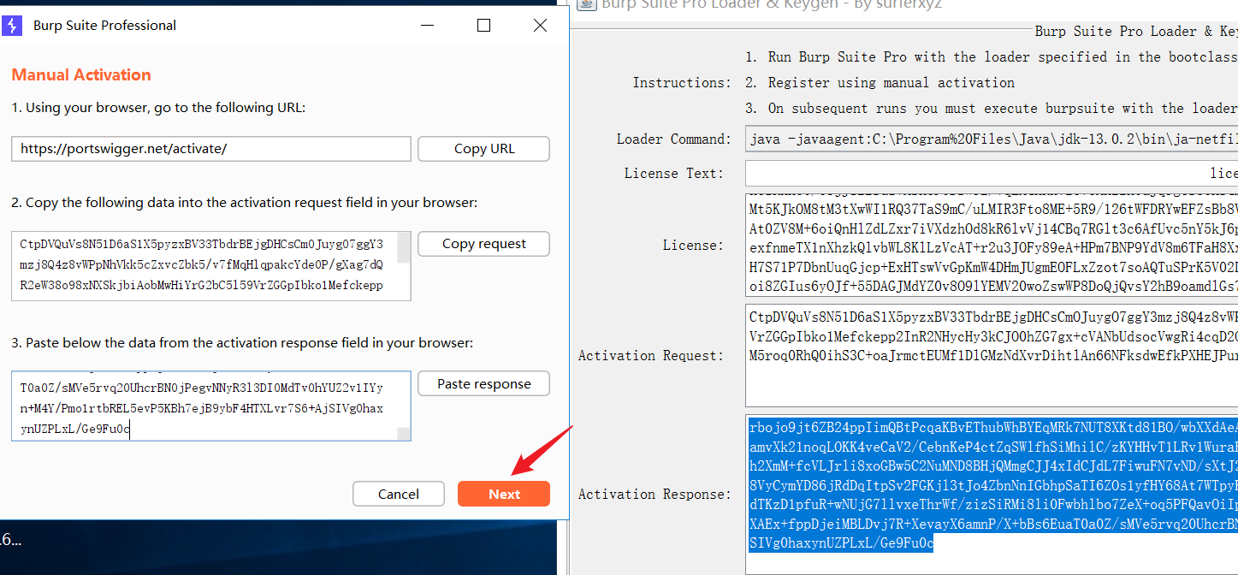The height and width of the screenshot is (575, 1238).
Task: Click the 'On subsequent runs' instruction line
Action: coord(991,108)
